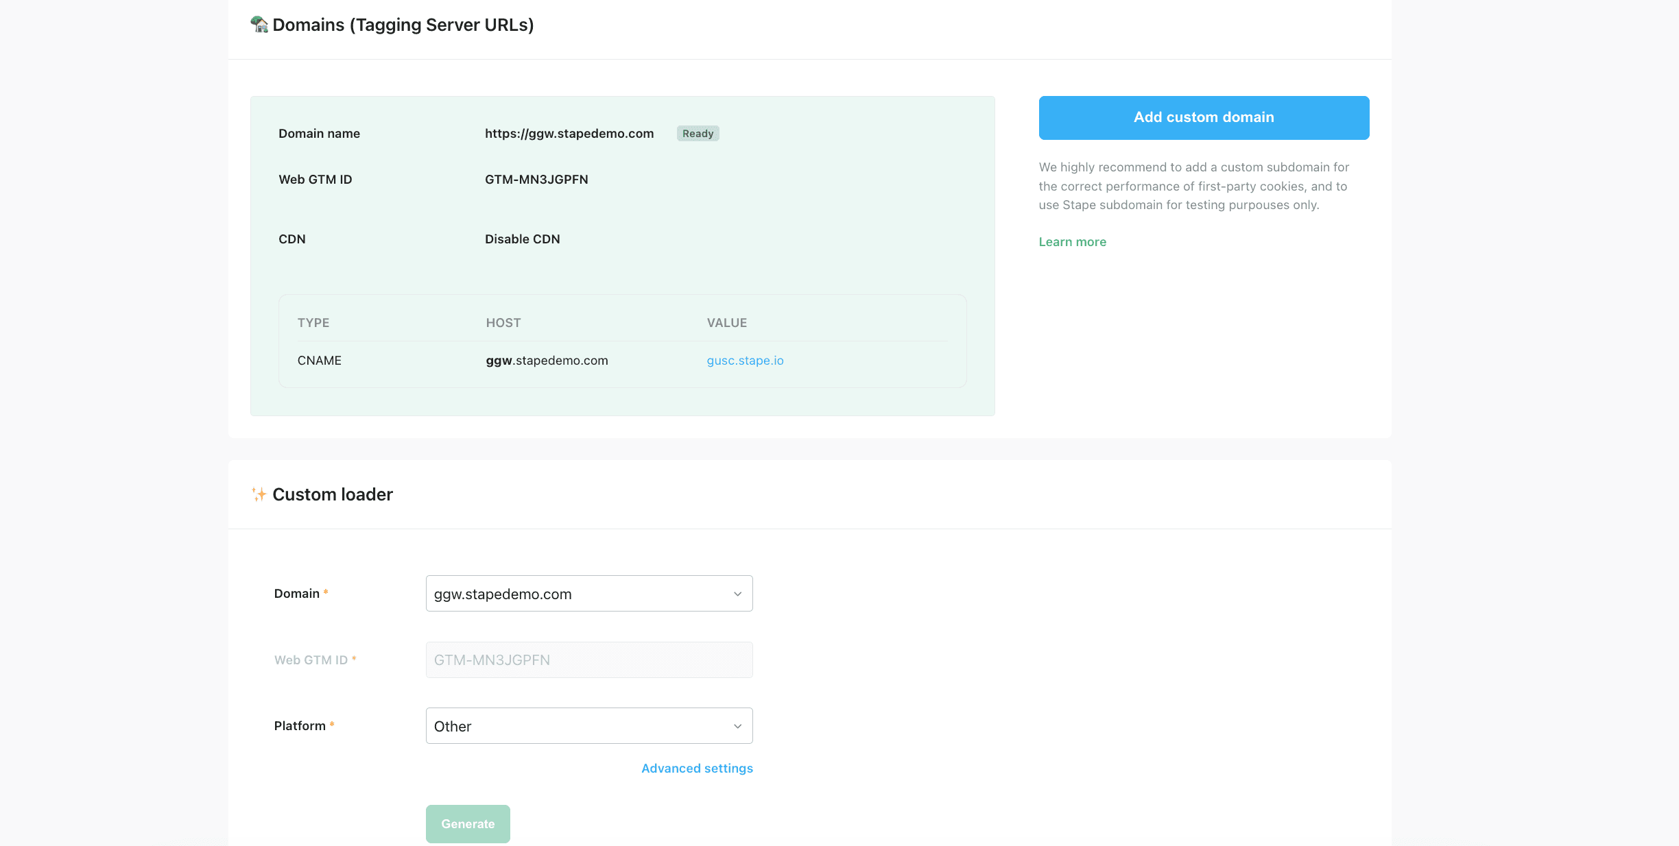Click the Ready status badge
The image size is (1679, 846).
[x=698, y=134]
